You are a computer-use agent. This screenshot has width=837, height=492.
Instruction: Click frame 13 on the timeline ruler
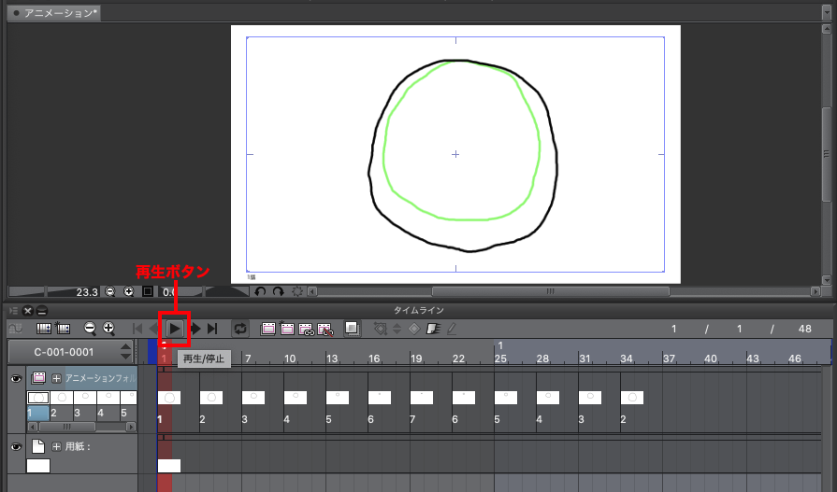[332, 358]
